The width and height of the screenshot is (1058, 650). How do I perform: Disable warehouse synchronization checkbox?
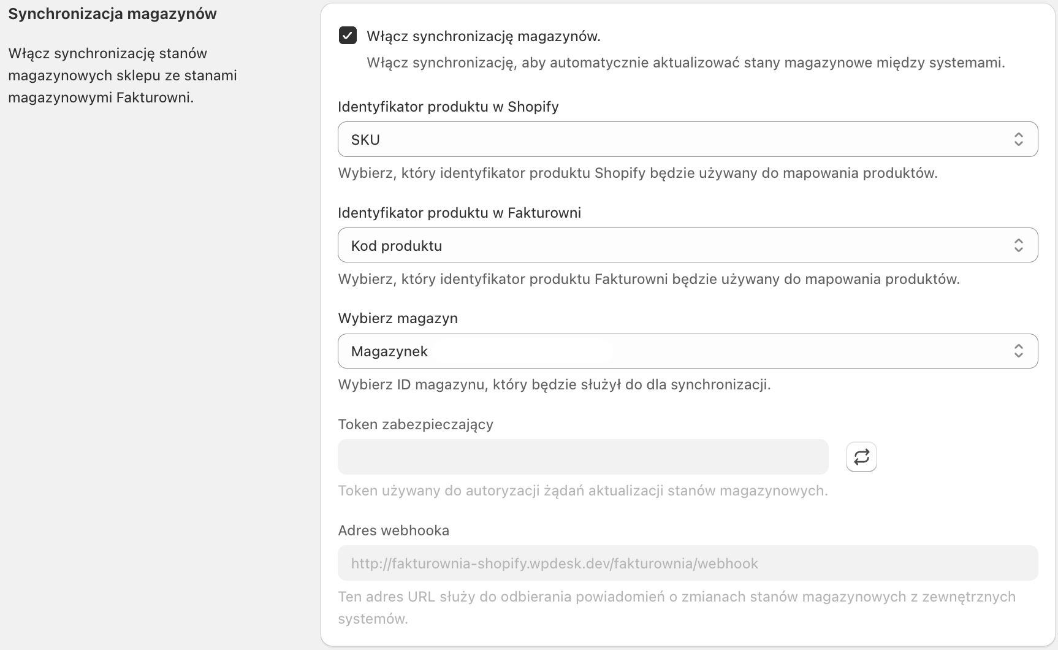[x=348, y=36]
